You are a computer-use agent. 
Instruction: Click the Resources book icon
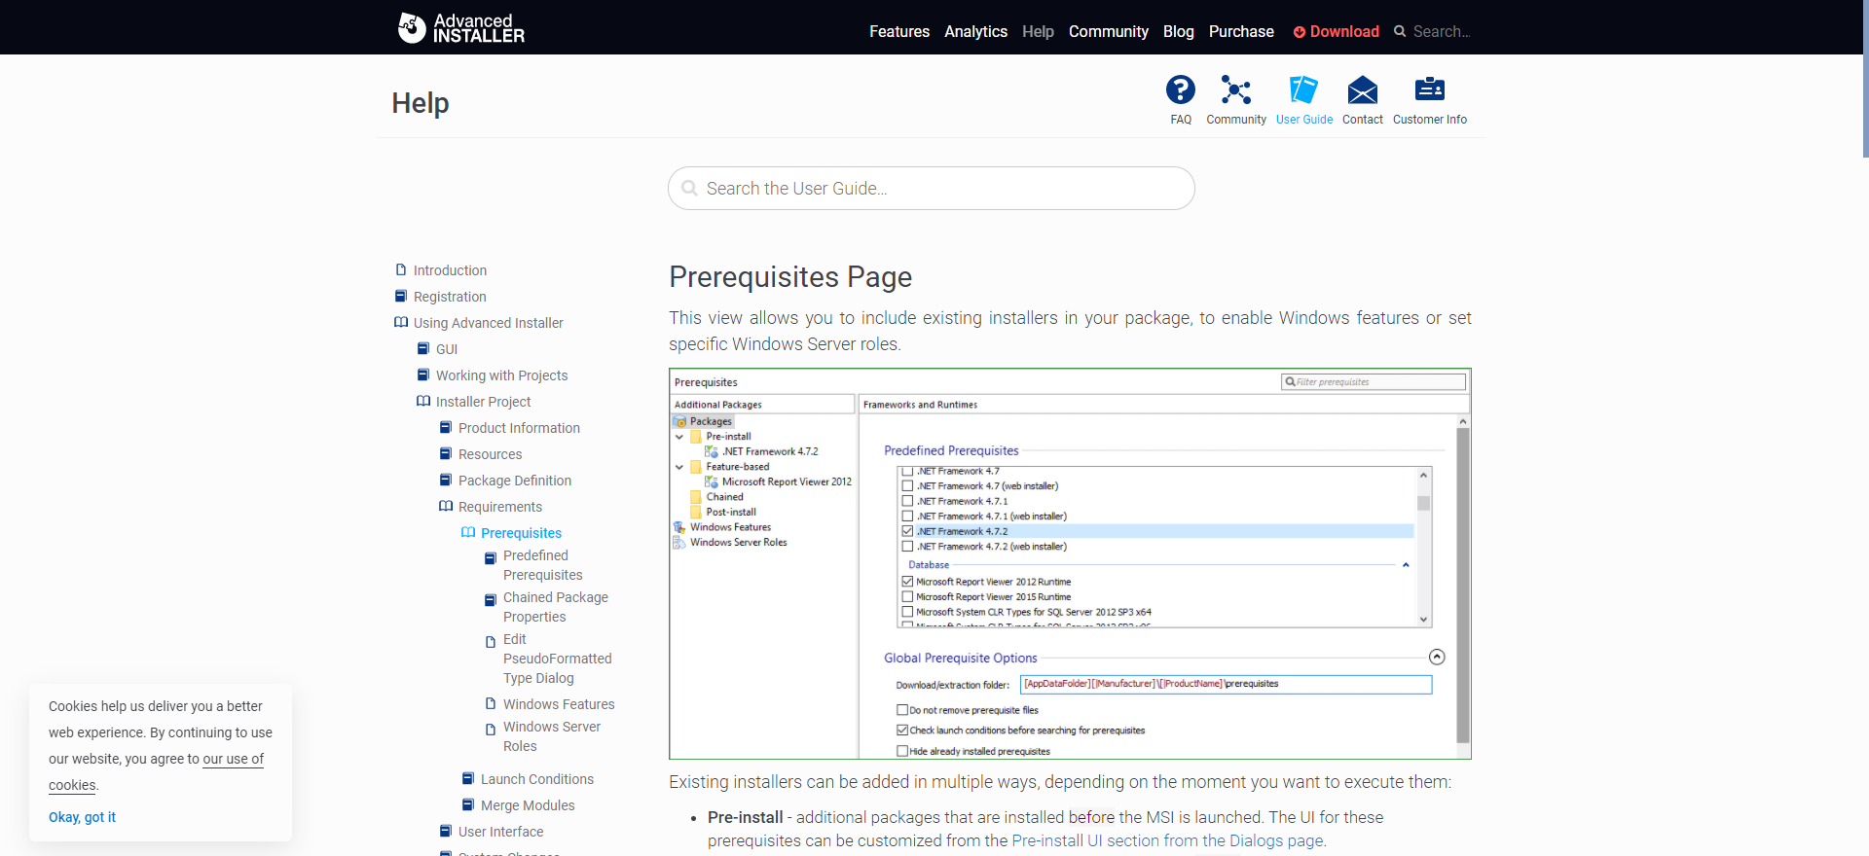(446, 453)
